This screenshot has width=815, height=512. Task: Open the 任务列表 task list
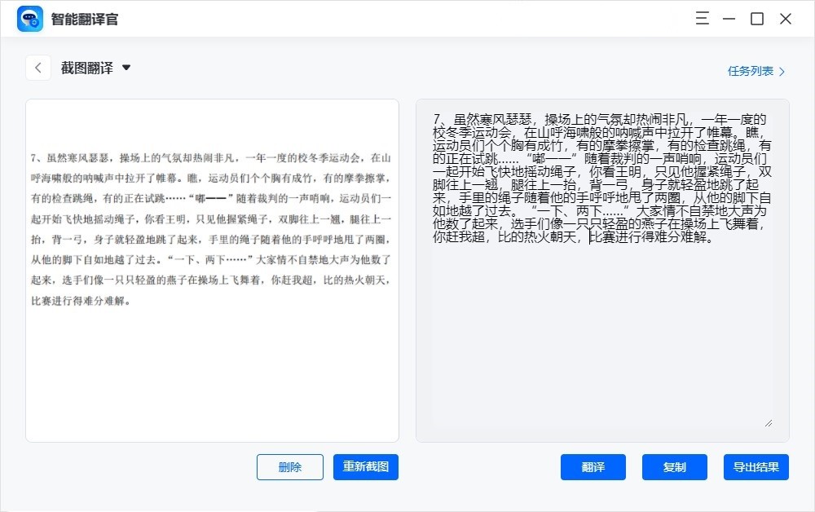(x=750, y=71)
